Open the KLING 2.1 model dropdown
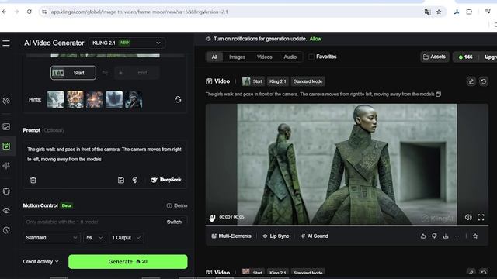 point(127,43)
